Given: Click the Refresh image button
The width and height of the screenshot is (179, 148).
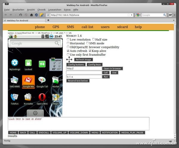Looking at the screenshot, I should click(x=84, y=60).
